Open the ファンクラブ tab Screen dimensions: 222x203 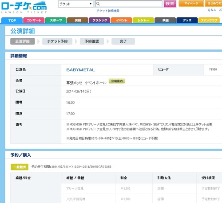(209, 20)
